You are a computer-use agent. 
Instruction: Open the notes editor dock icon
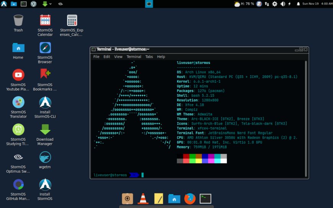coord(158,199)
